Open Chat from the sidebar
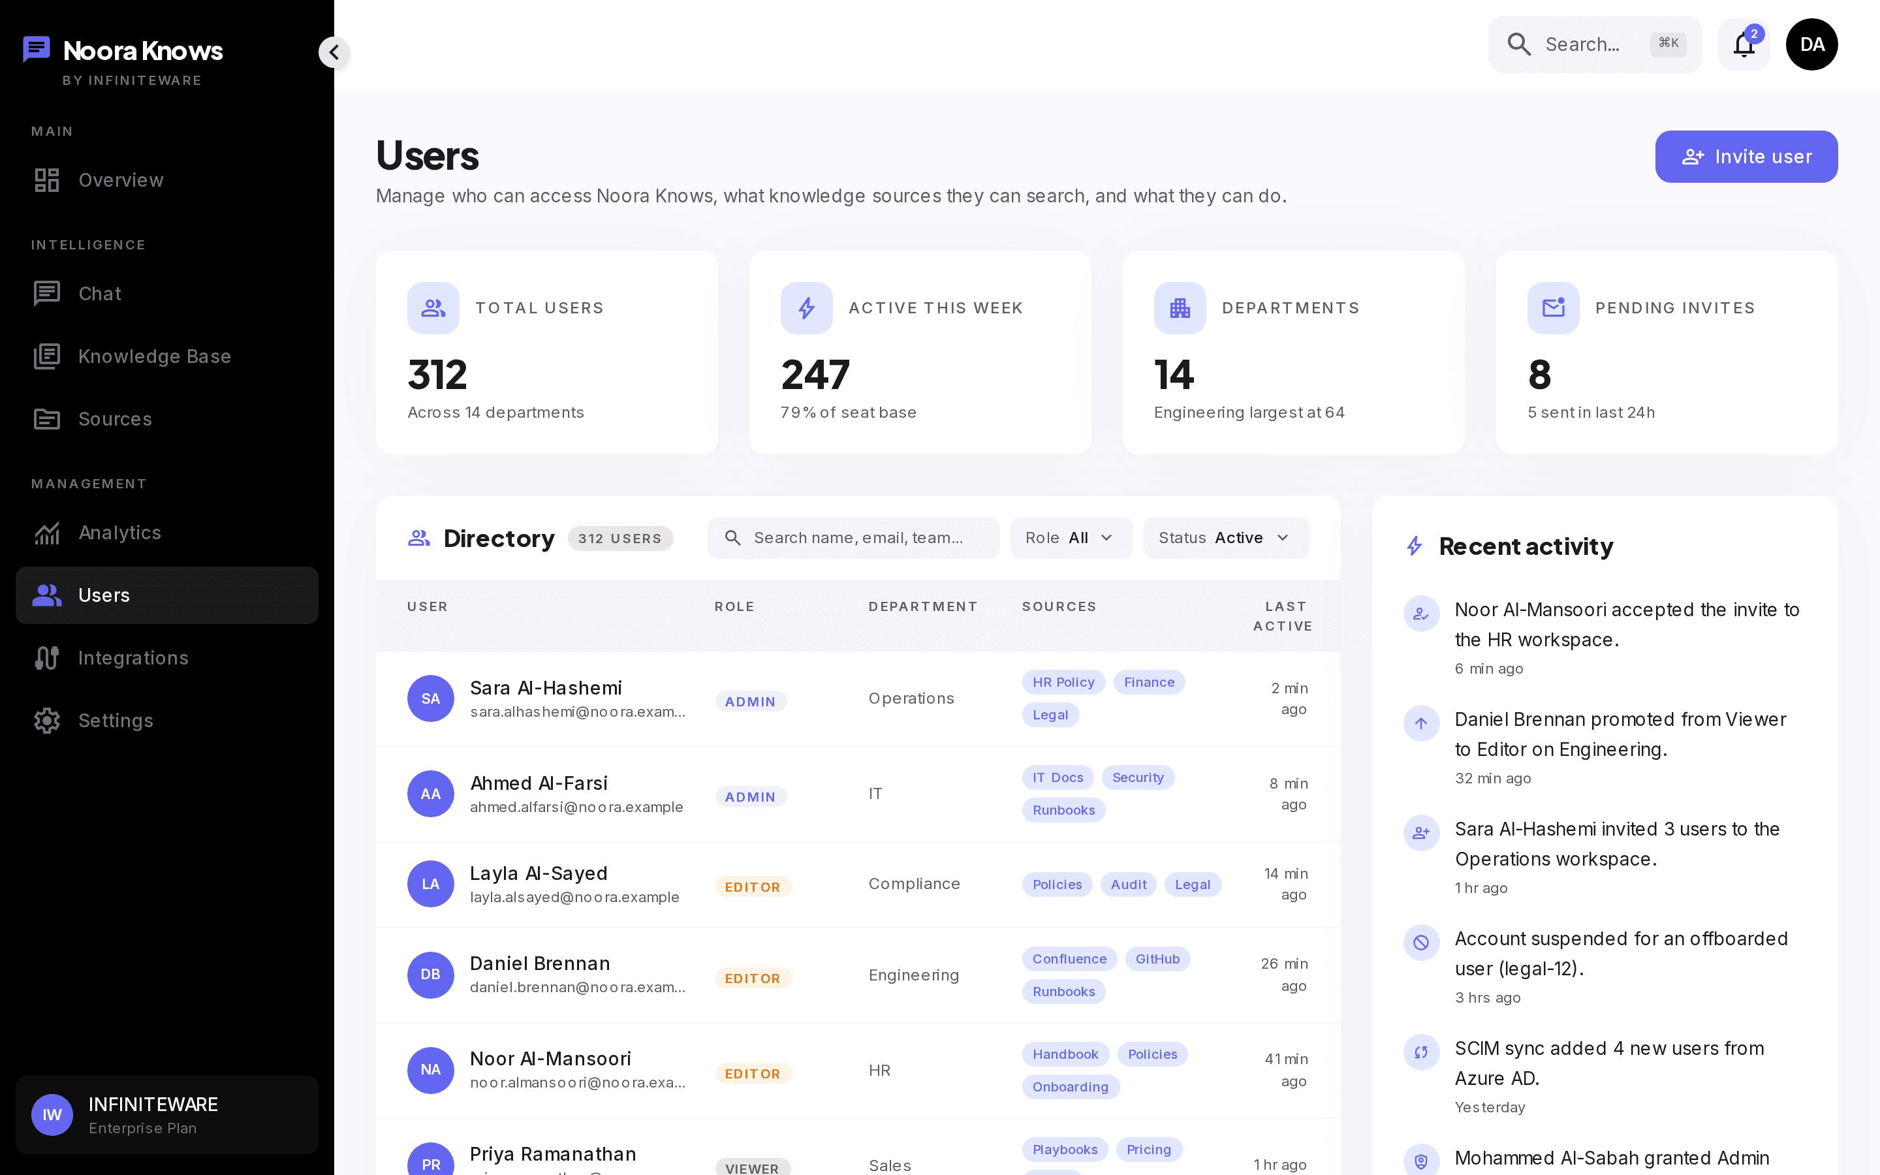 point(167,294)
